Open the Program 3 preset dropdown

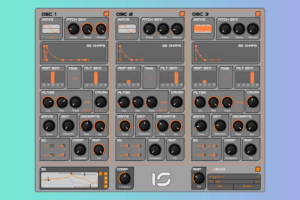coord(234,177)
